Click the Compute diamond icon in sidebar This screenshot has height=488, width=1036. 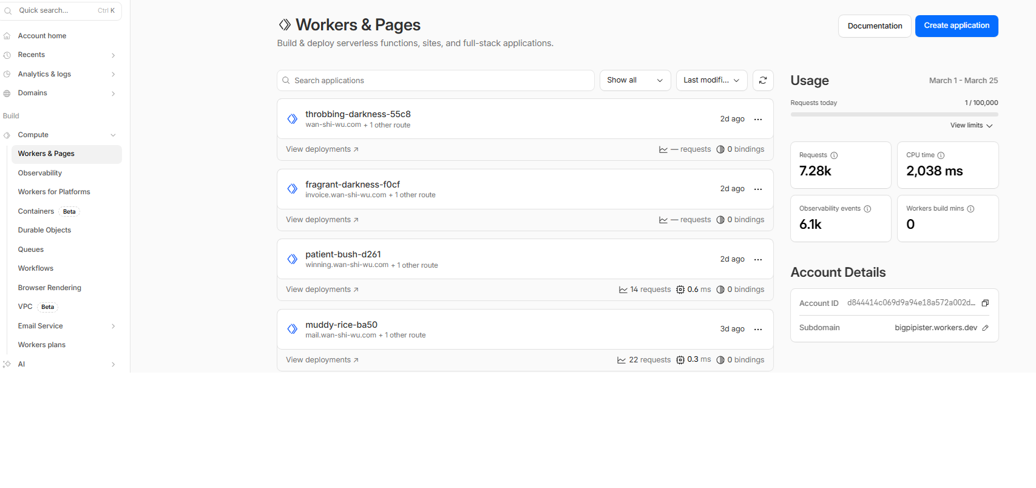click(7, 135)
